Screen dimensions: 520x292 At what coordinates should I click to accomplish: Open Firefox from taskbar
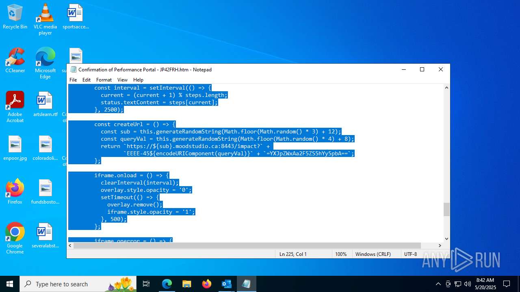pyautogui.click(x=206, y=284)
